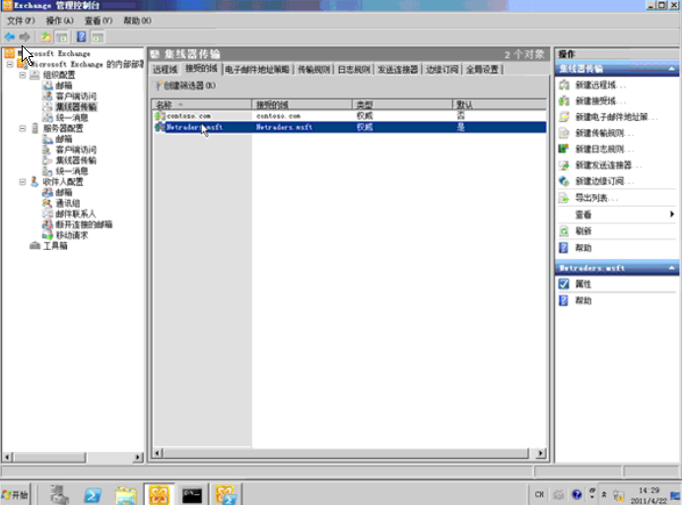Open the 帮助(H) menu

click(137, 21)
